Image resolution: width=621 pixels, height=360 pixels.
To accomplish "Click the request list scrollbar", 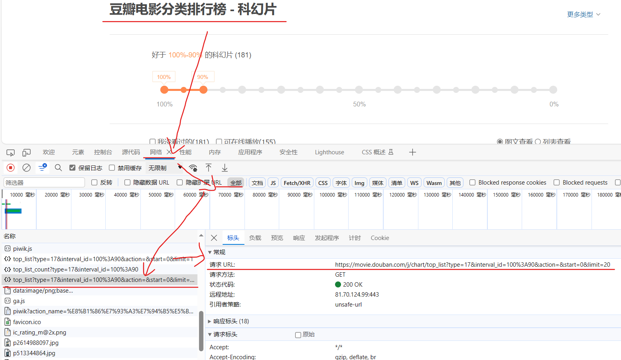I will pos(201,330).
